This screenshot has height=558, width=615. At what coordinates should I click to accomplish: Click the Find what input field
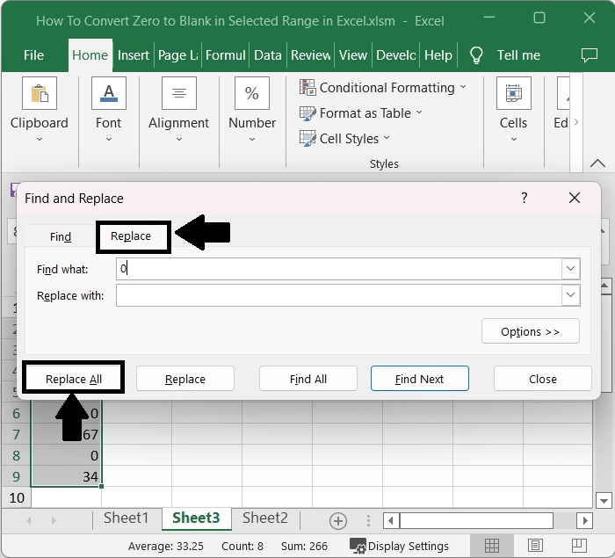point(339,269)
